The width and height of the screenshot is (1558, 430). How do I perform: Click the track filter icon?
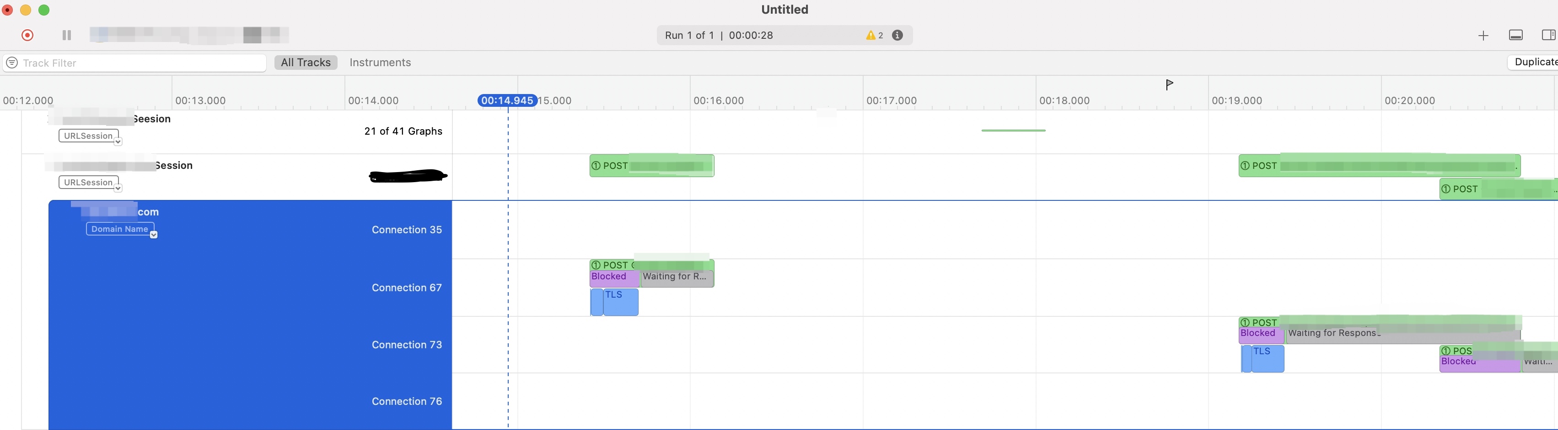click(x=12, y=63)
